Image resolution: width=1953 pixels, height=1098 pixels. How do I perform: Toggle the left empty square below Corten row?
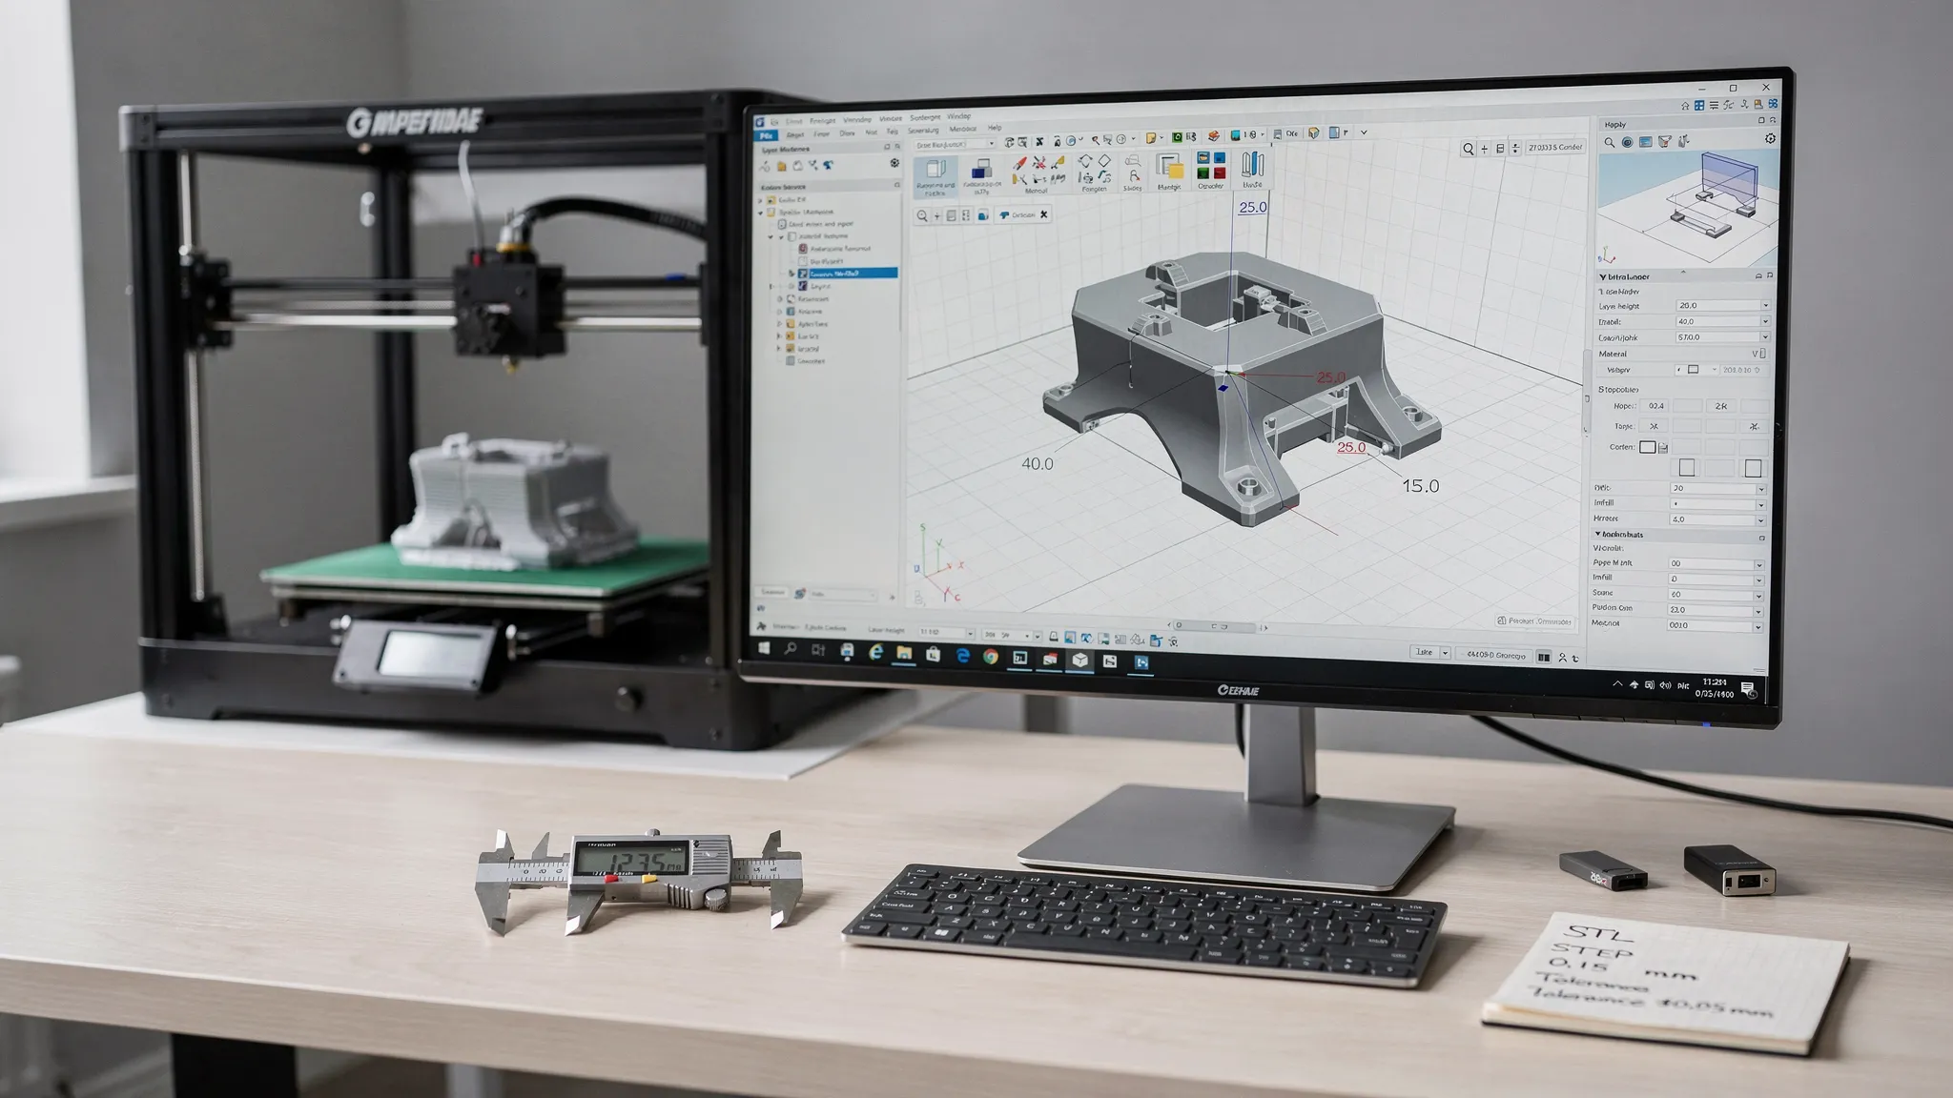1687,468
